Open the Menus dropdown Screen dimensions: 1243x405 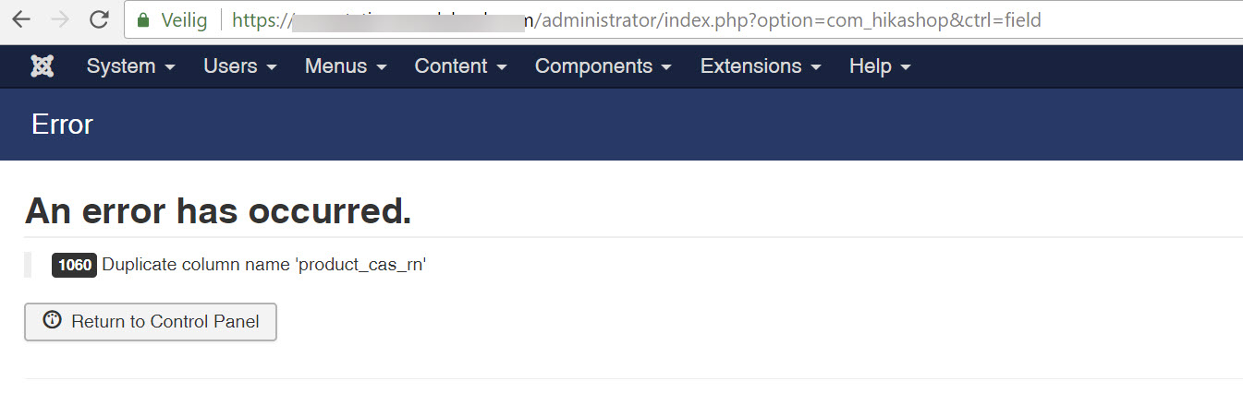[x=346, y=66]
